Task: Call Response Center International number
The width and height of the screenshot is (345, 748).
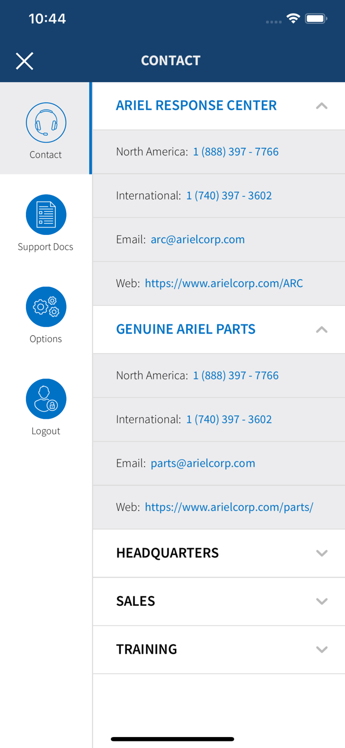Action: tap(229, 195)
